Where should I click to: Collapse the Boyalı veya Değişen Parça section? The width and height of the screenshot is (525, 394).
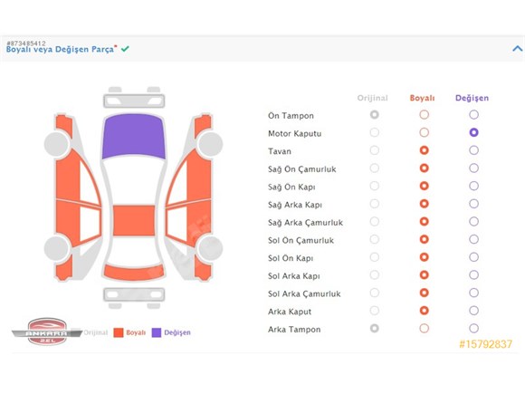click(517, 49)
